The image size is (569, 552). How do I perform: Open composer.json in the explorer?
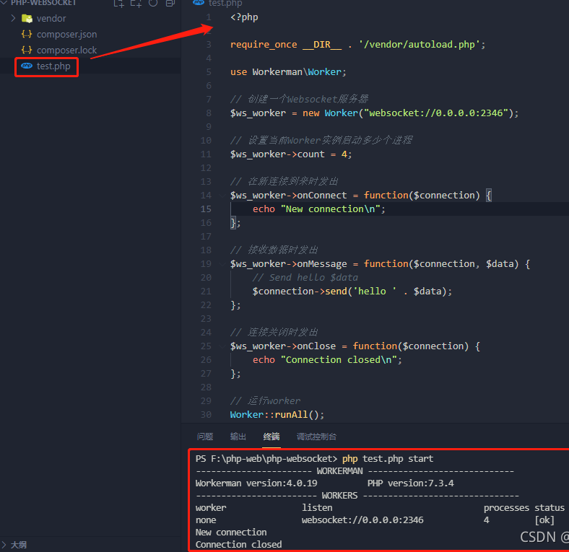pyautogui.click(x=66, y=34)
